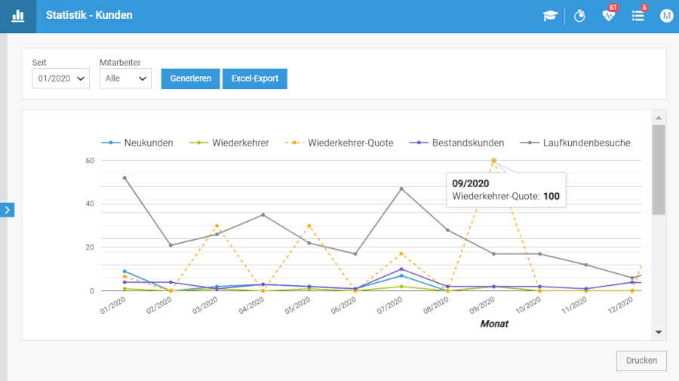Screen dimensions: 679x381
Task: Click the 09/2020 Wiederkehrer-Quote data point
Action: coord(493,160)
